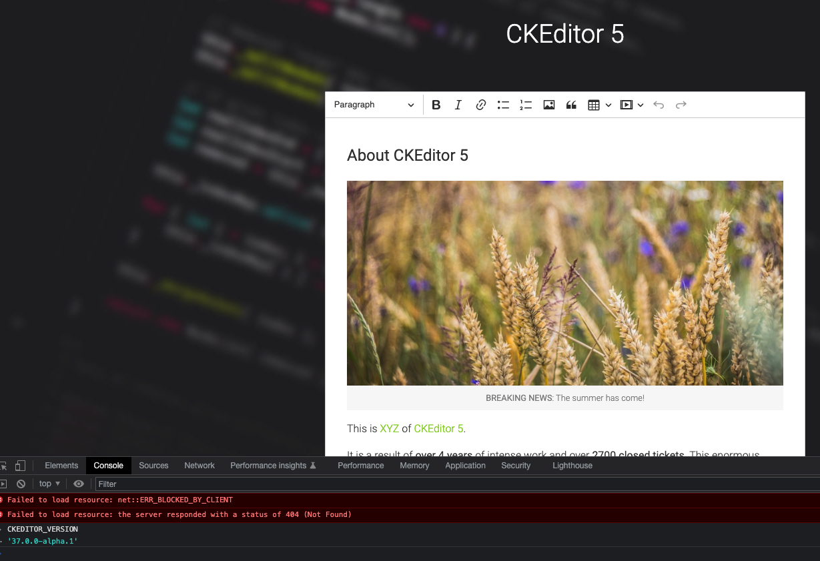820x561 pixels.
Task: Create a bulleted list
Action: click(x=503, y=105)
